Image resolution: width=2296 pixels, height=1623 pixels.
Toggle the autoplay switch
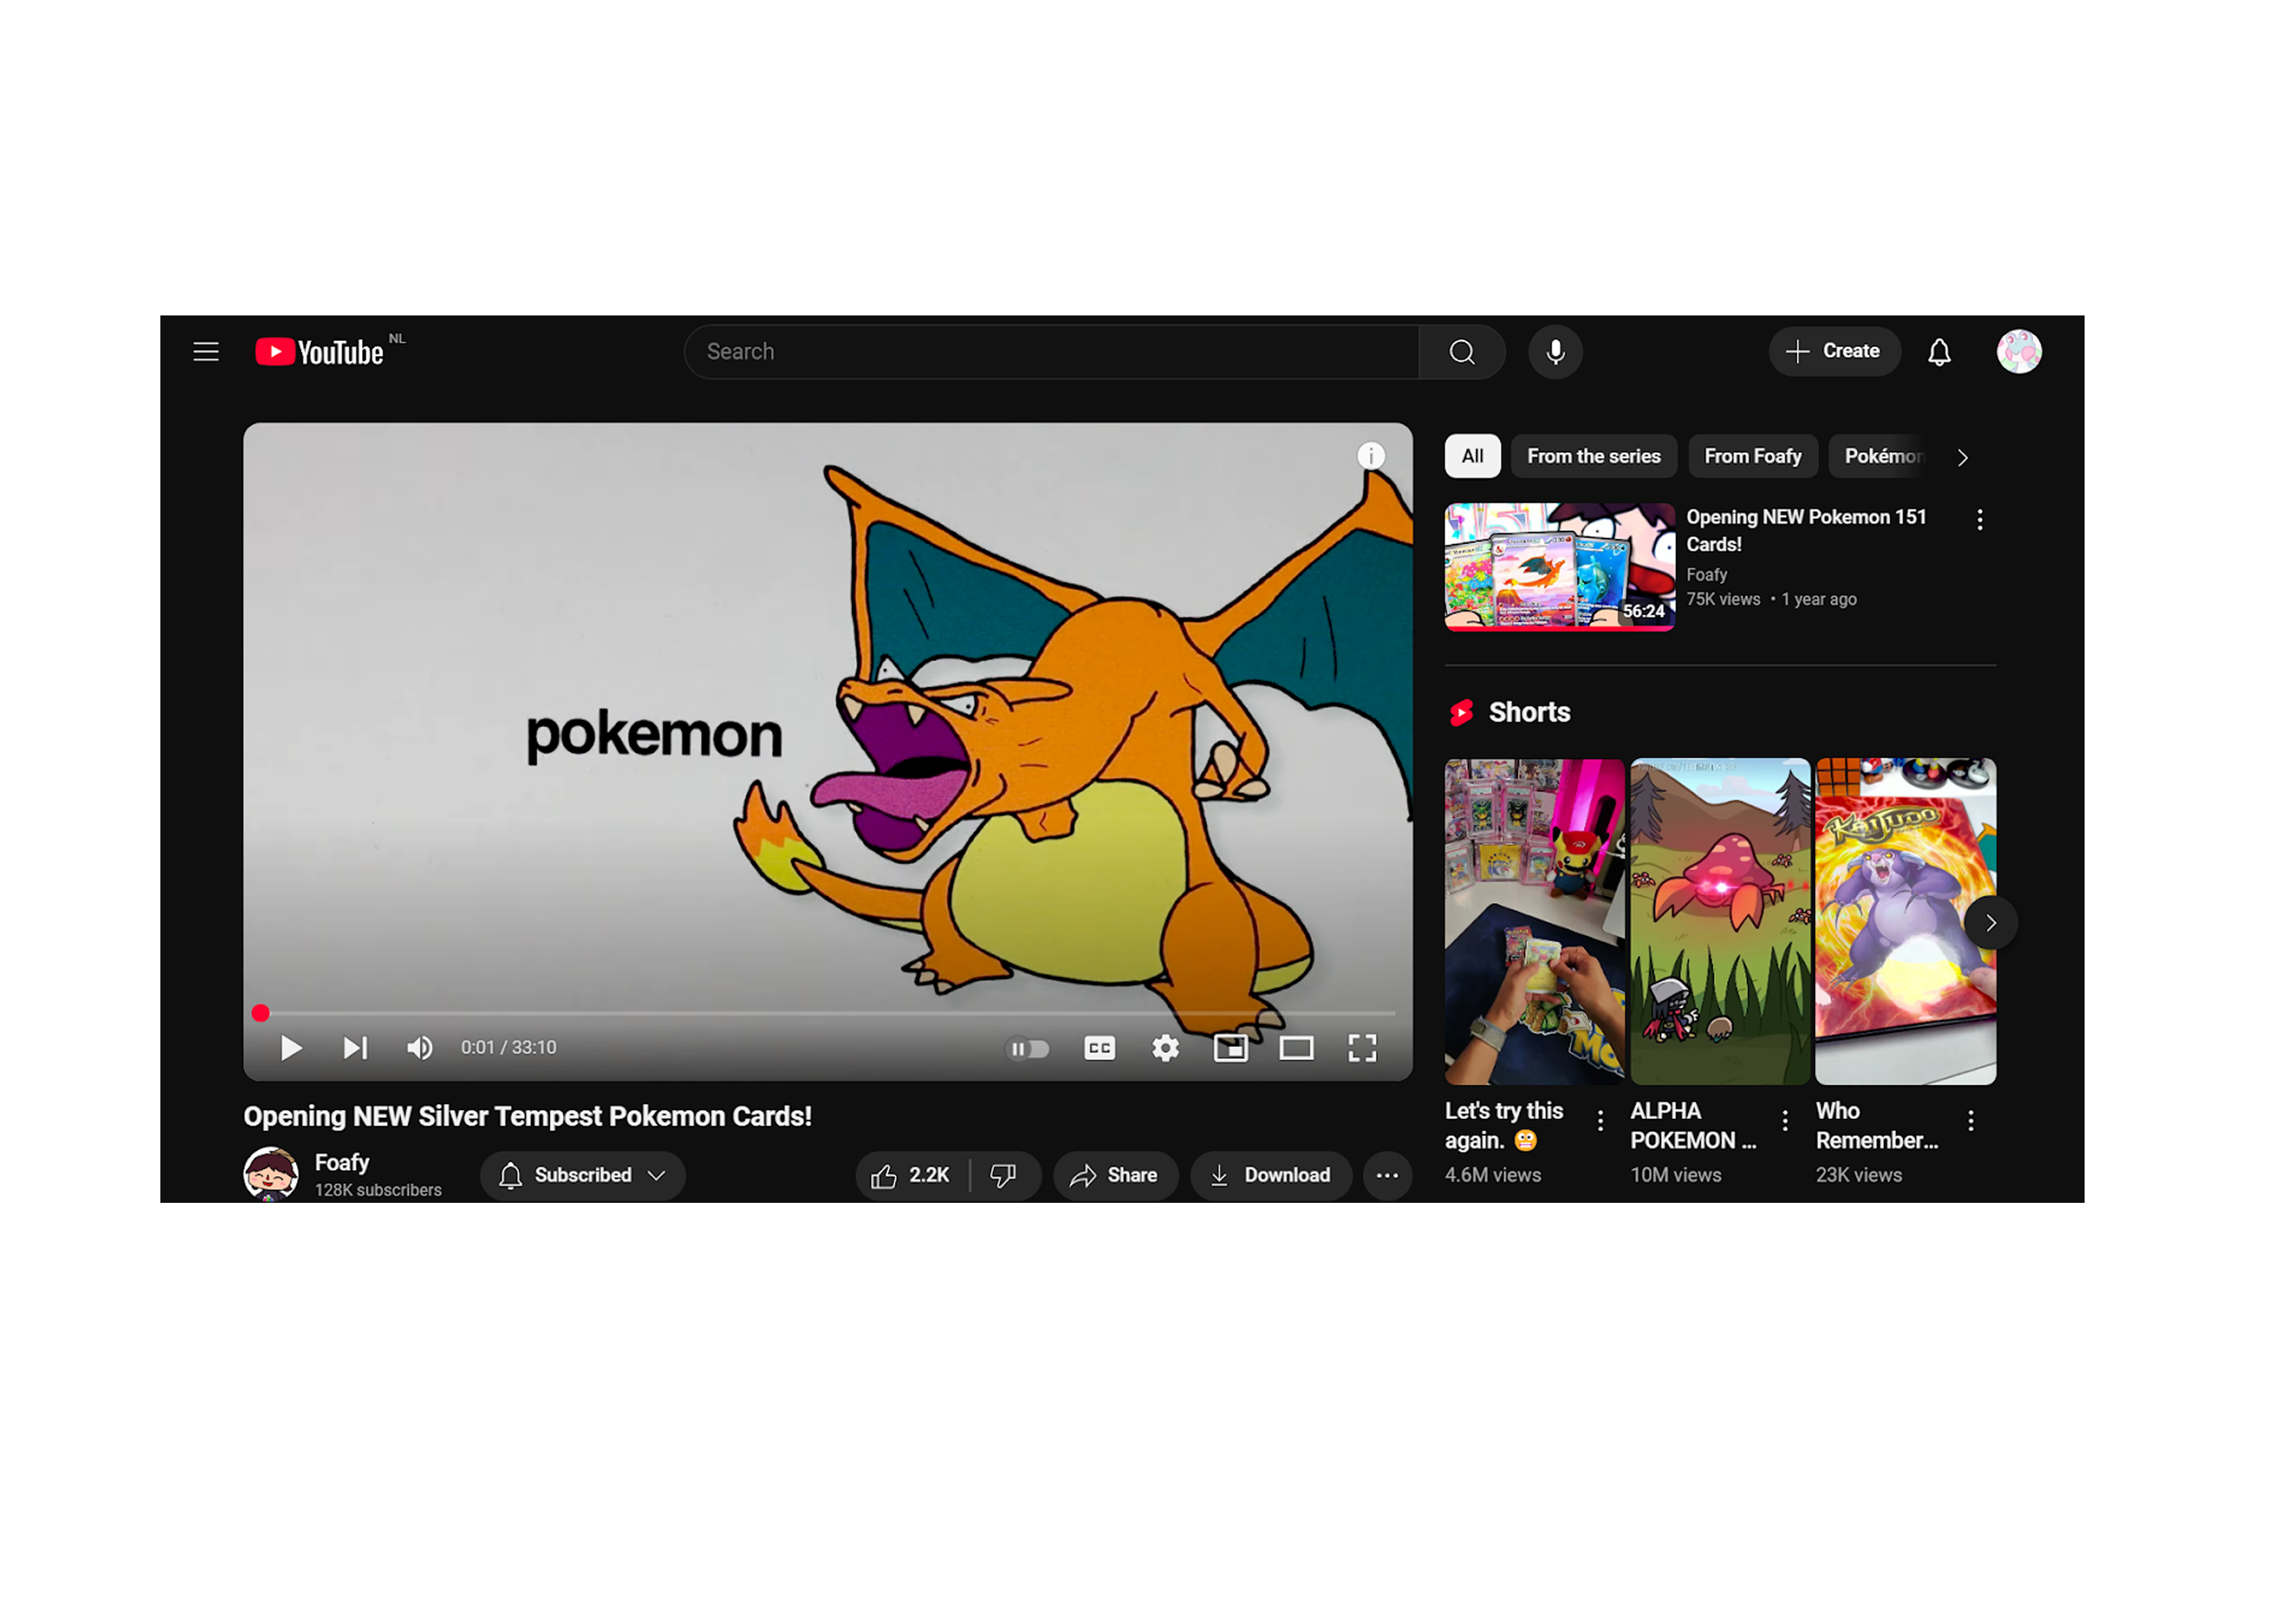1027,1049
